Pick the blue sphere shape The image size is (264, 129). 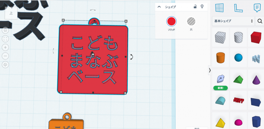pyautogui.click(x=238, y=58)
